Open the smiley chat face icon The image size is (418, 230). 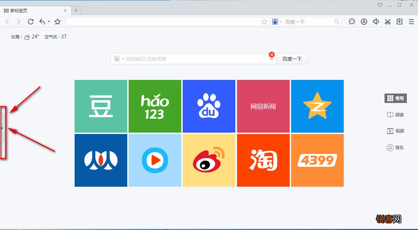tap(352, 22)
